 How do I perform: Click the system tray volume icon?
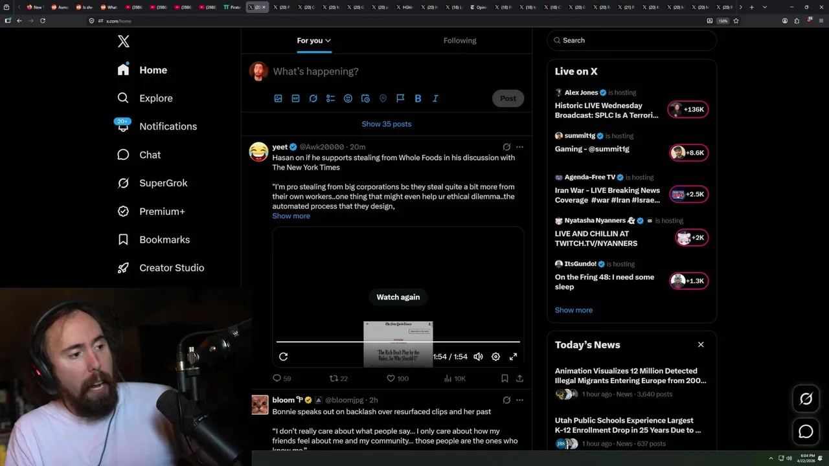[789, 458]
